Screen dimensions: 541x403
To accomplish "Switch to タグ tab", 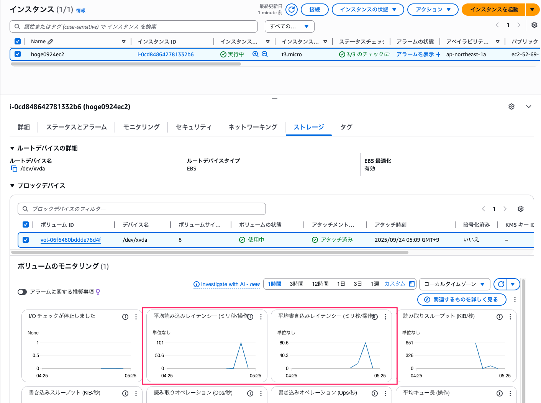I will tap(346, 127).
